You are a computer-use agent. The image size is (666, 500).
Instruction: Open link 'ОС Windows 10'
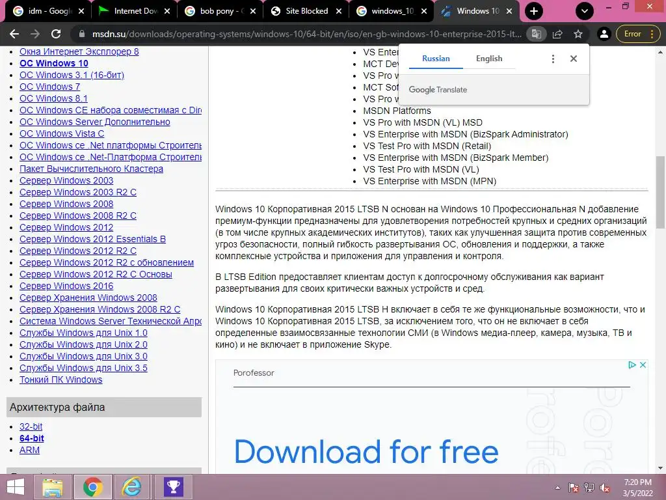pyautogui.click(x=54, y=63)
